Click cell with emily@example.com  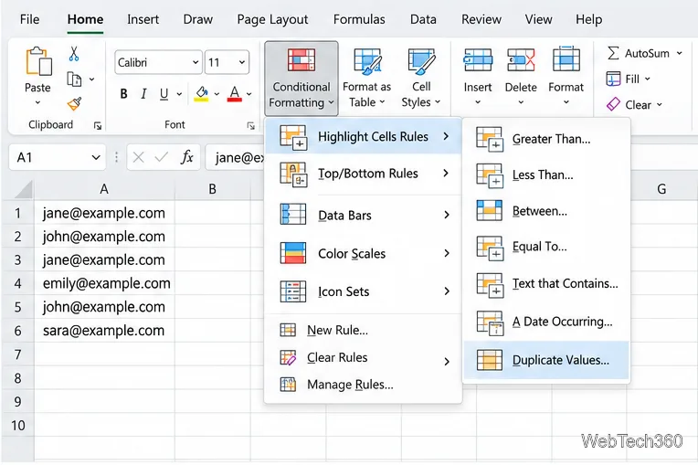(105, 283)
